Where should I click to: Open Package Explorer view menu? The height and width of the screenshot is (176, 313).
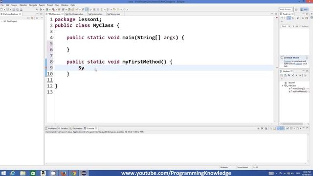42,18
